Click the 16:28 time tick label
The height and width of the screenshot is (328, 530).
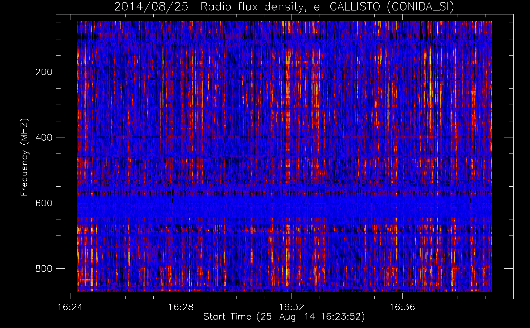pos(181,307)
